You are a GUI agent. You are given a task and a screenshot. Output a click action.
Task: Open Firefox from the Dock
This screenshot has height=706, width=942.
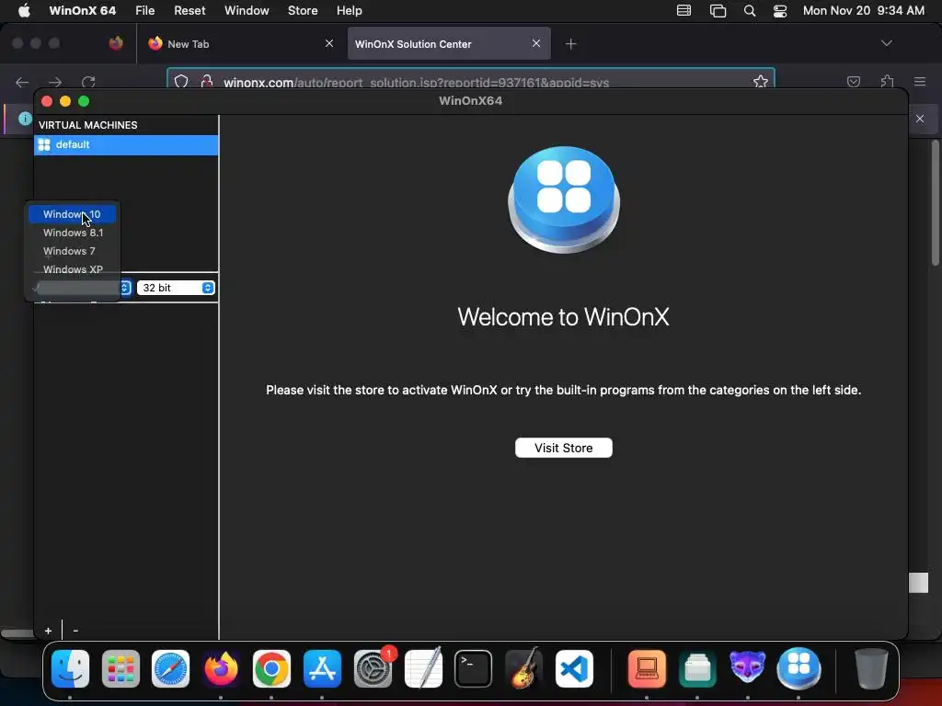221,669
